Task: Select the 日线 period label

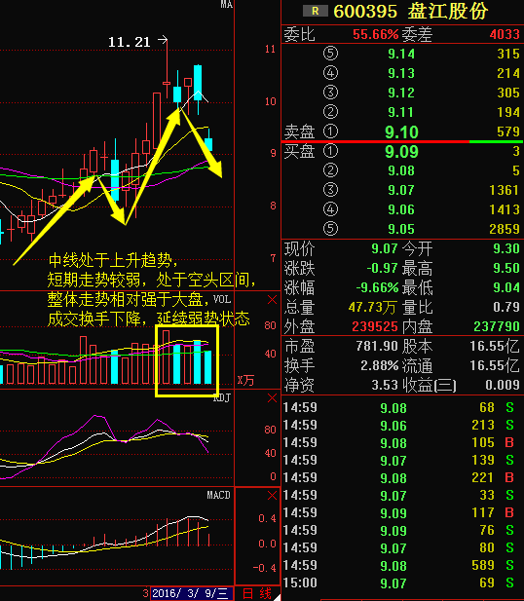Action: 257,594
